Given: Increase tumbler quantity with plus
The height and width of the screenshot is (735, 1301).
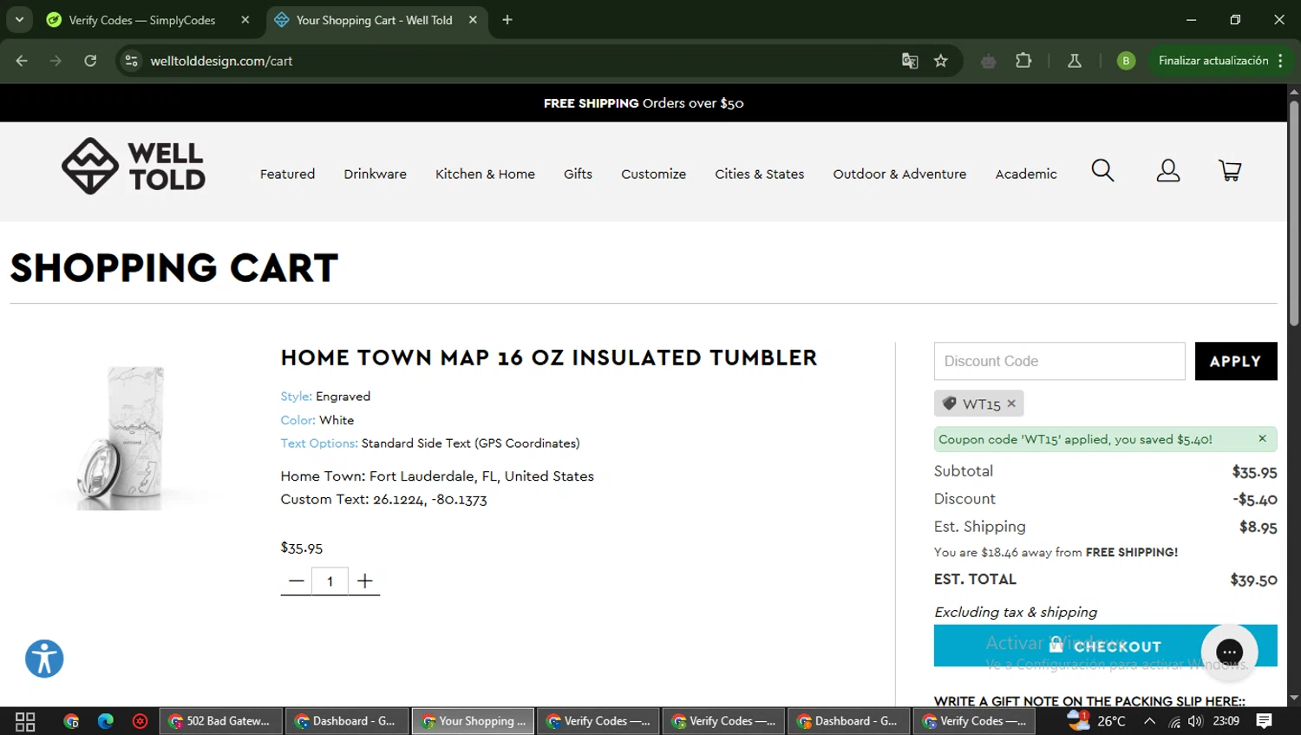Looking at the screenshot, I should pyautogui.click(x=365, y=581).
